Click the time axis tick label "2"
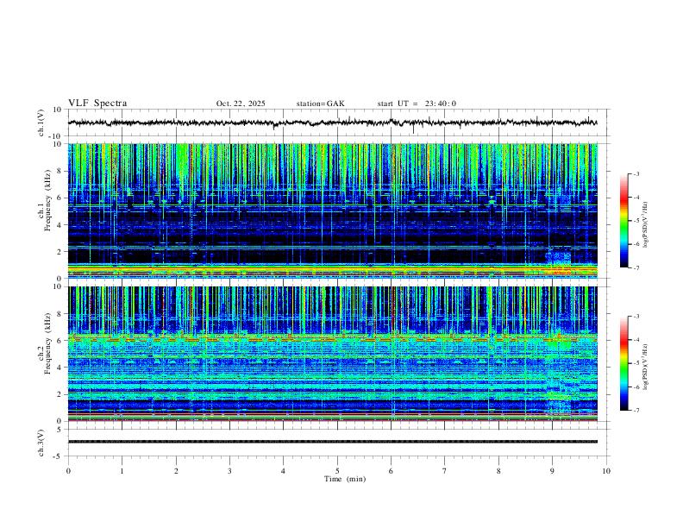The width and height of the screenshot is (683, 528). (x=176, y=471)
